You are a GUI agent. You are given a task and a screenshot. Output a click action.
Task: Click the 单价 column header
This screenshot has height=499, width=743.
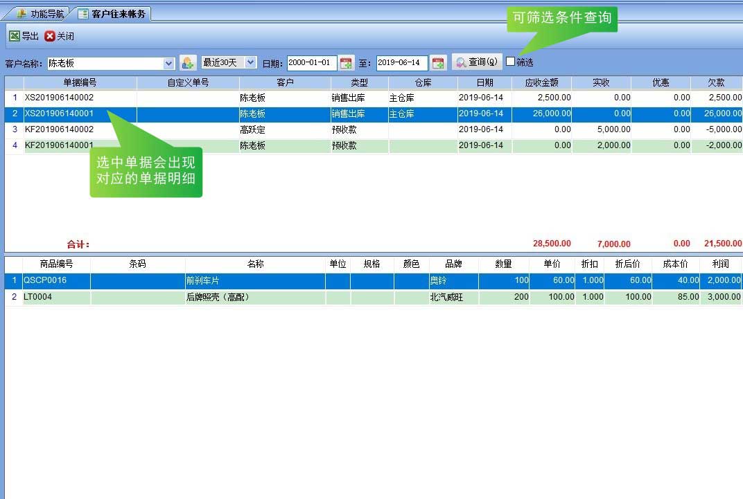(x=552, y=264)
